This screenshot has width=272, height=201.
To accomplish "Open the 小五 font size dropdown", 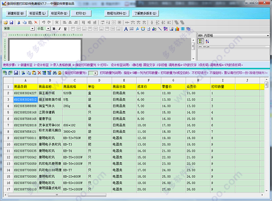I will point(49,29).
